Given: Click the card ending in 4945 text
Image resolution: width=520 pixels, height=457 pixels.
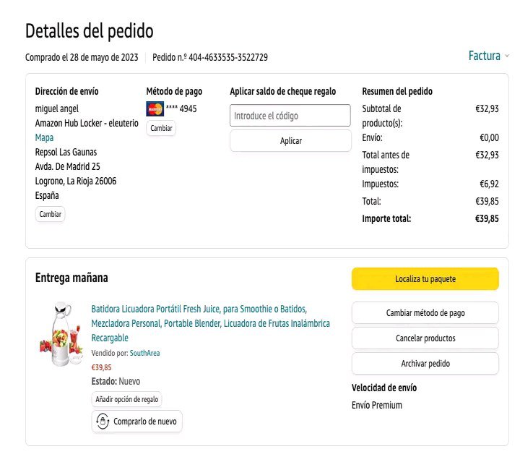Looking at the screenshot, I should click(181, 109).
